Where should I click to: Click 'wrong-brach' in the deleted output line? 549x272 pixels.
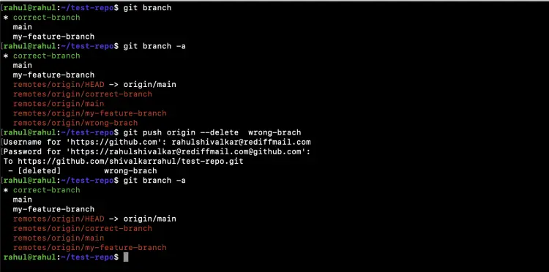point(130,171)
